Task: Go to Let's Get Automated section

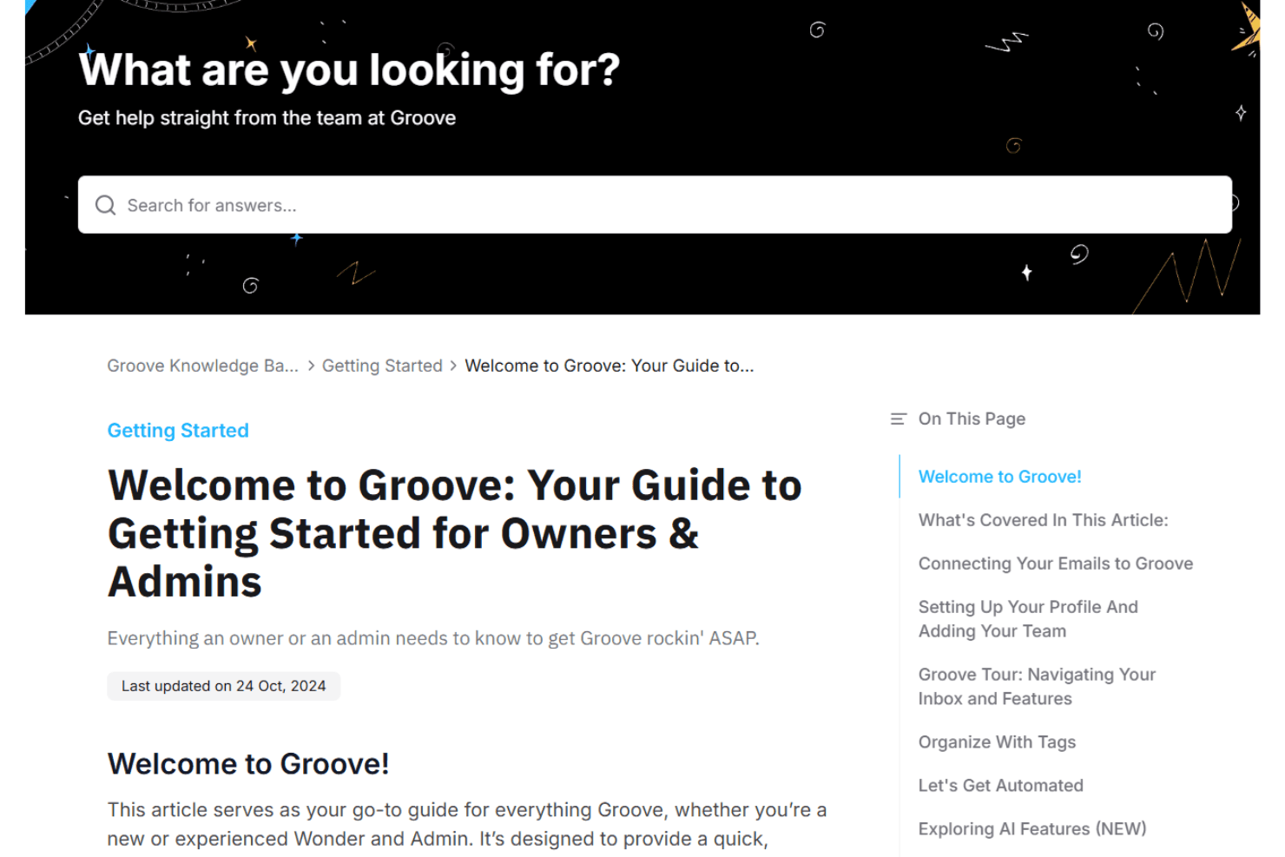Action: [1000, 786]
